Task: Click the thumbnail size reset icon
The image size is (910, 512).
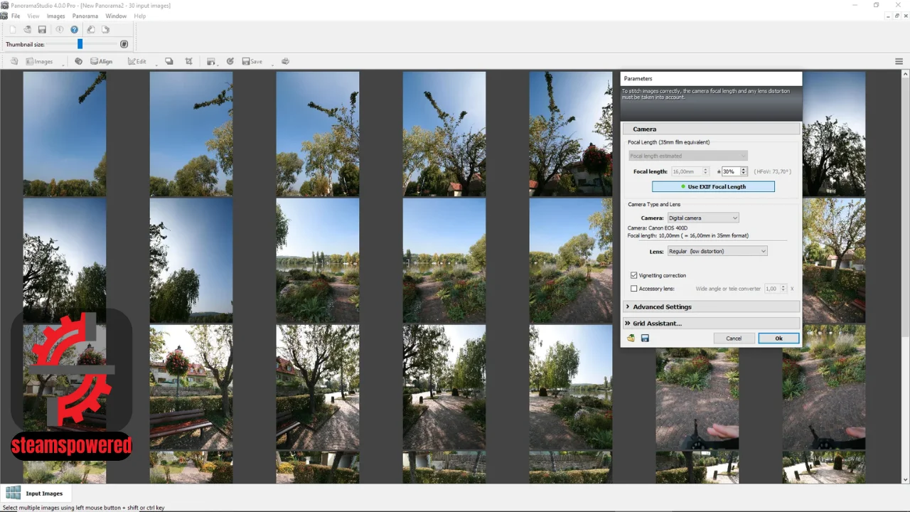Action: 124,44
